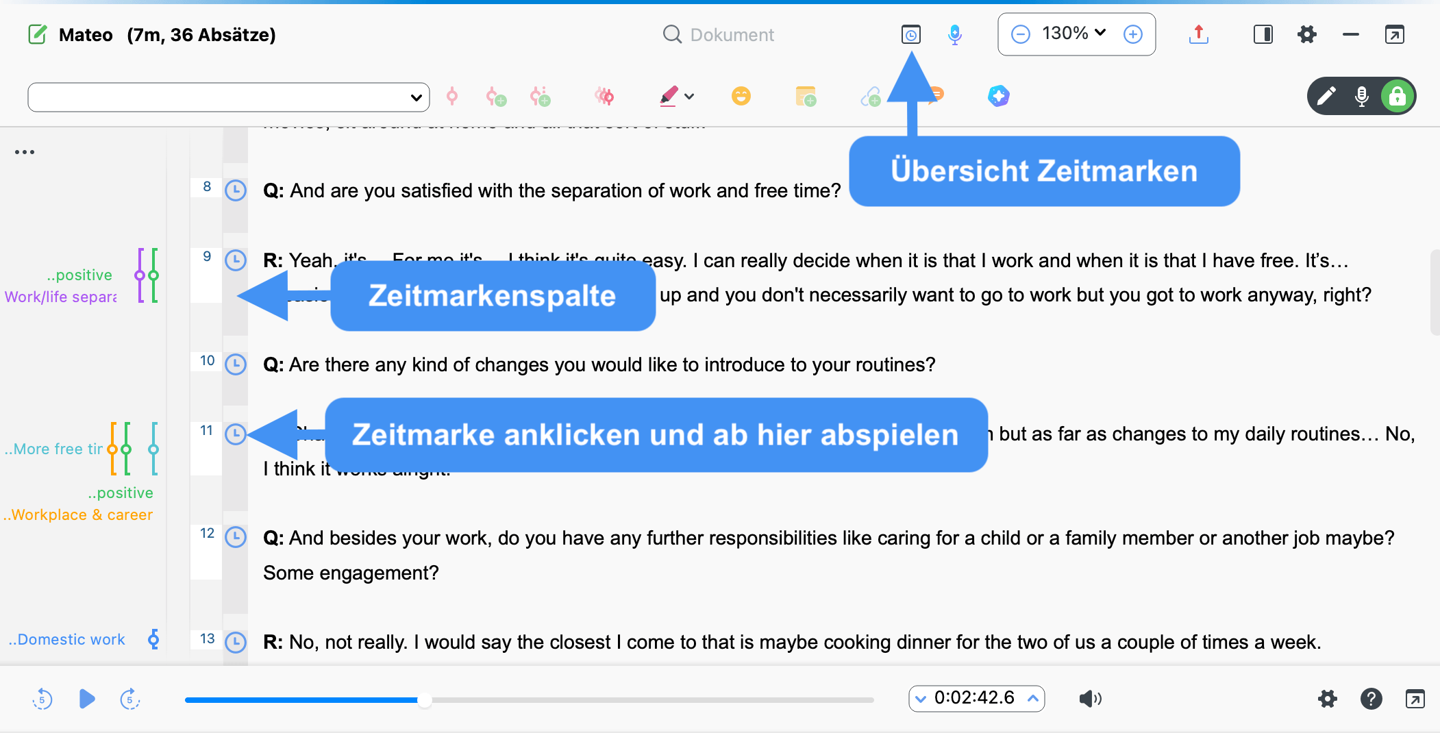The width and height of the screenshot is (1440, 733).
Task: Create a new memo with the note icon
Action: 806,97
